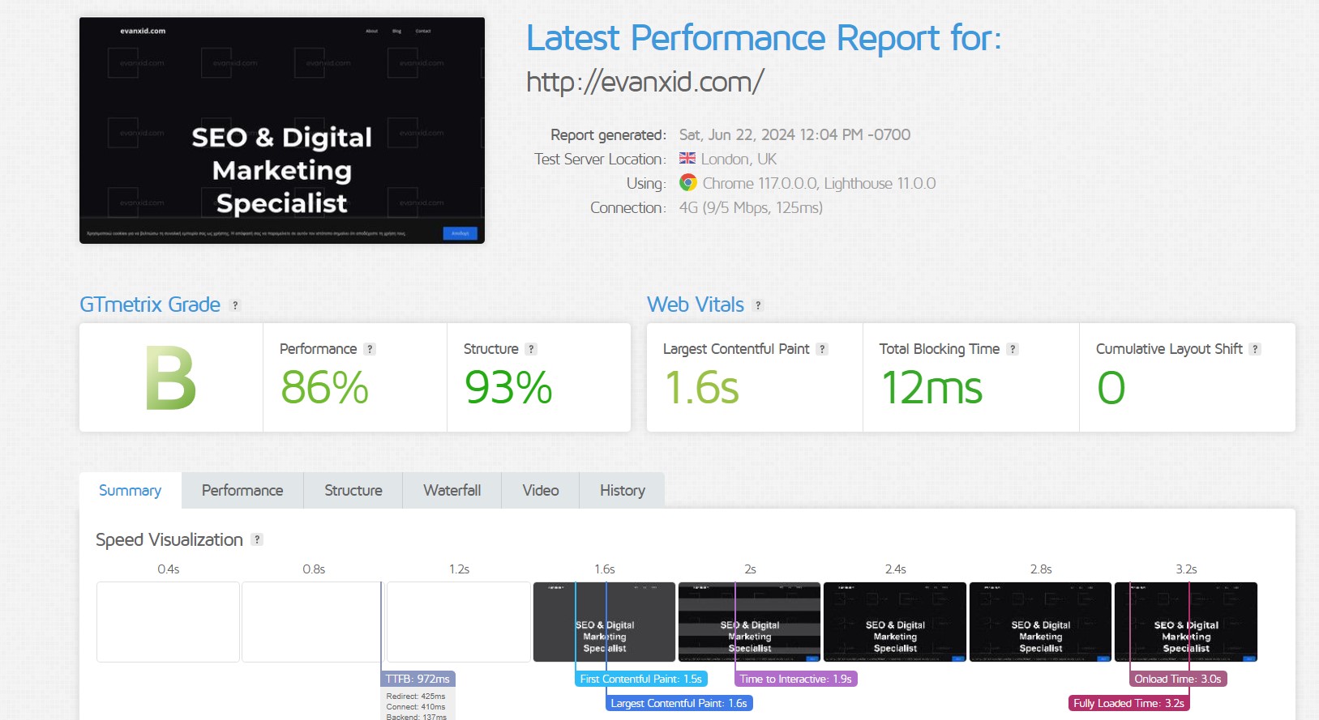This screenshot has width=1319, height=720.
Task: Select the Structure tab
Action: pyautogui.click(x=353, y=491)
